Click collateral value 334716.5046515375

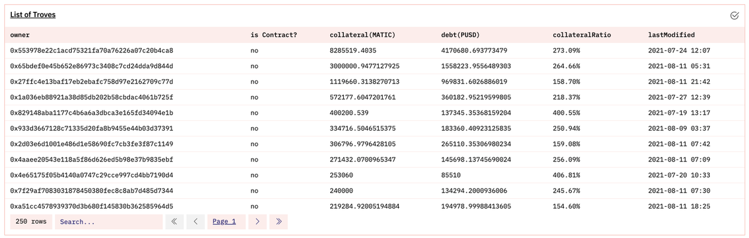[363, 128]
